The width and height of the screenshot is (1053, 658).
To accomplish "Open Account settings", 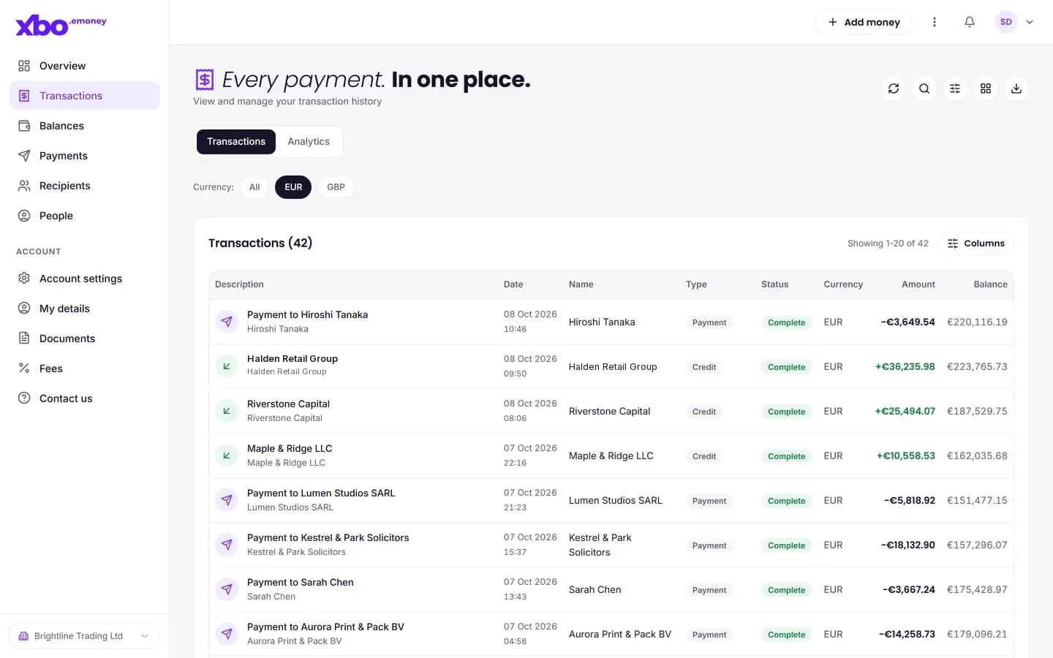I will (x=84, y=279).
